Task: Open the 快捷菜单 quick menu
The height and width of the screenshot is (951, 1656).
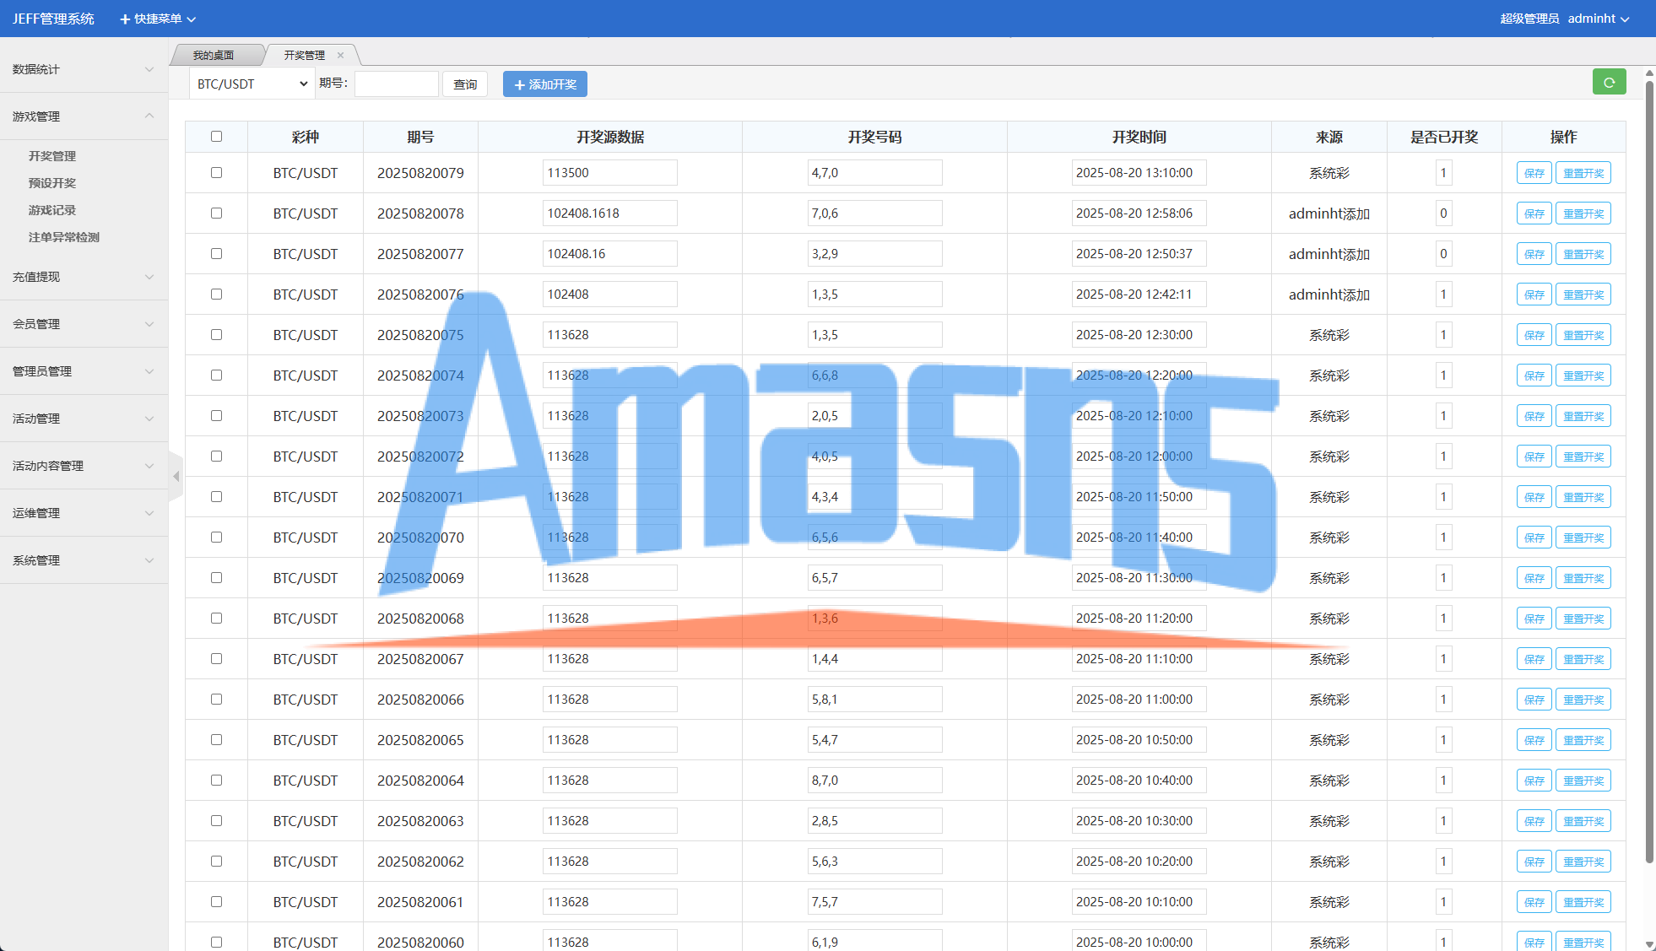Action: [x=158, y=19]
